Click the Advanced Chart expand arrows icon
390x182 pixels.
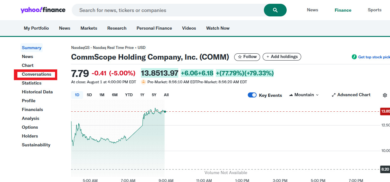click(333, 95)
